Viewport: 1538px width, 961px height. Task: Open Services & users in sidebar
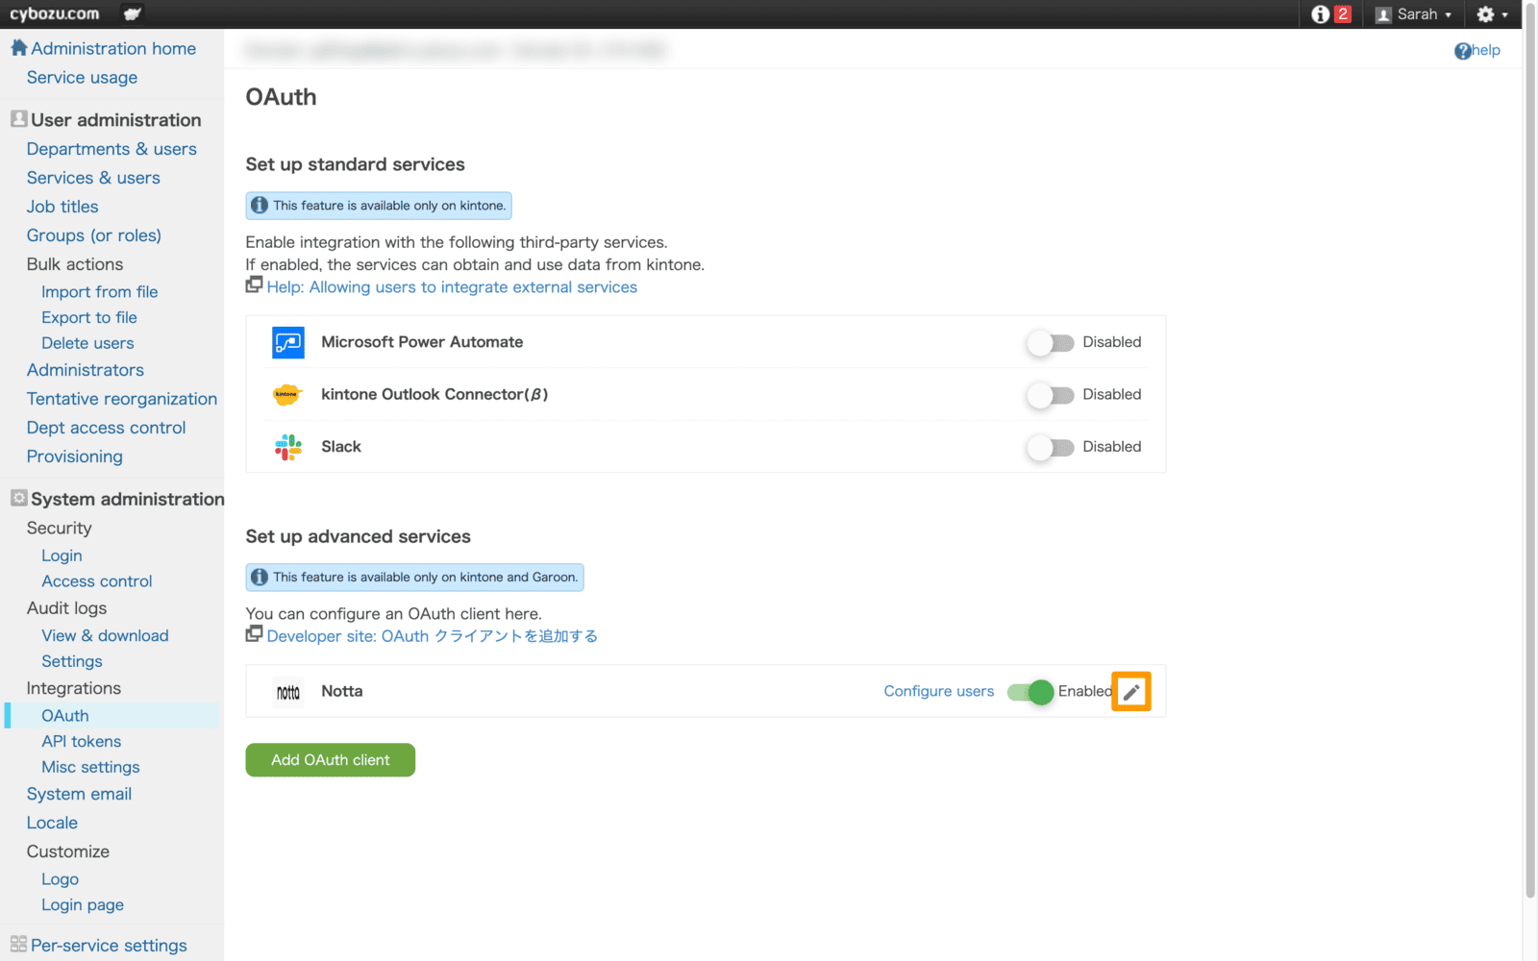[x=93, y=178]
